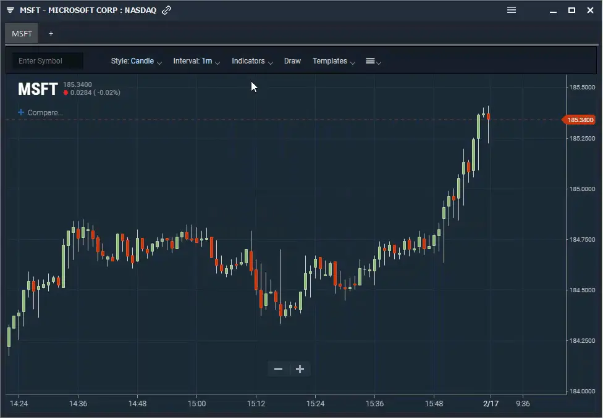Screen dimensions: 603x418
Task: Open the toolbar's three-line options menu
Action: click(373, 61)
